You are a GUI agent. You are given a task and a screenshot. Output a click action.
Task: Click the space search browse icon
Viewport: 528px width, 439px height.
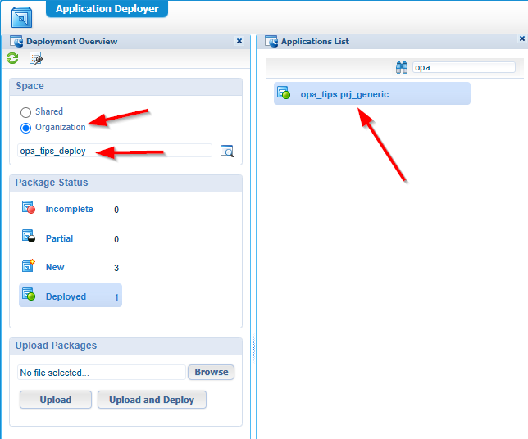click(227, 151)
